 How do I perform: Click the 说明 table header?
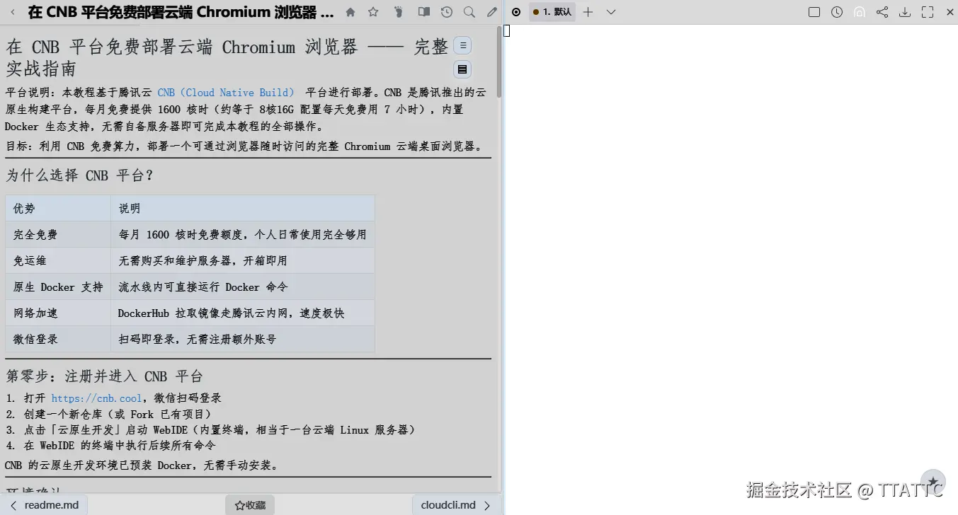(x=242, y=209)
